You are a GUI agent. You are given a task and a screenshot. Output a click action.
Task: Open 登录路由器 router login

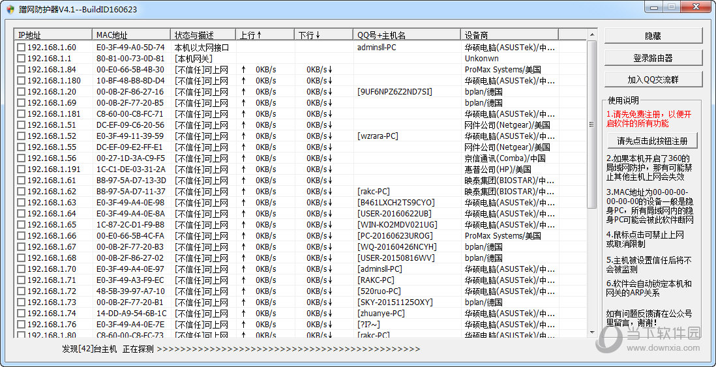coord(653,58)
